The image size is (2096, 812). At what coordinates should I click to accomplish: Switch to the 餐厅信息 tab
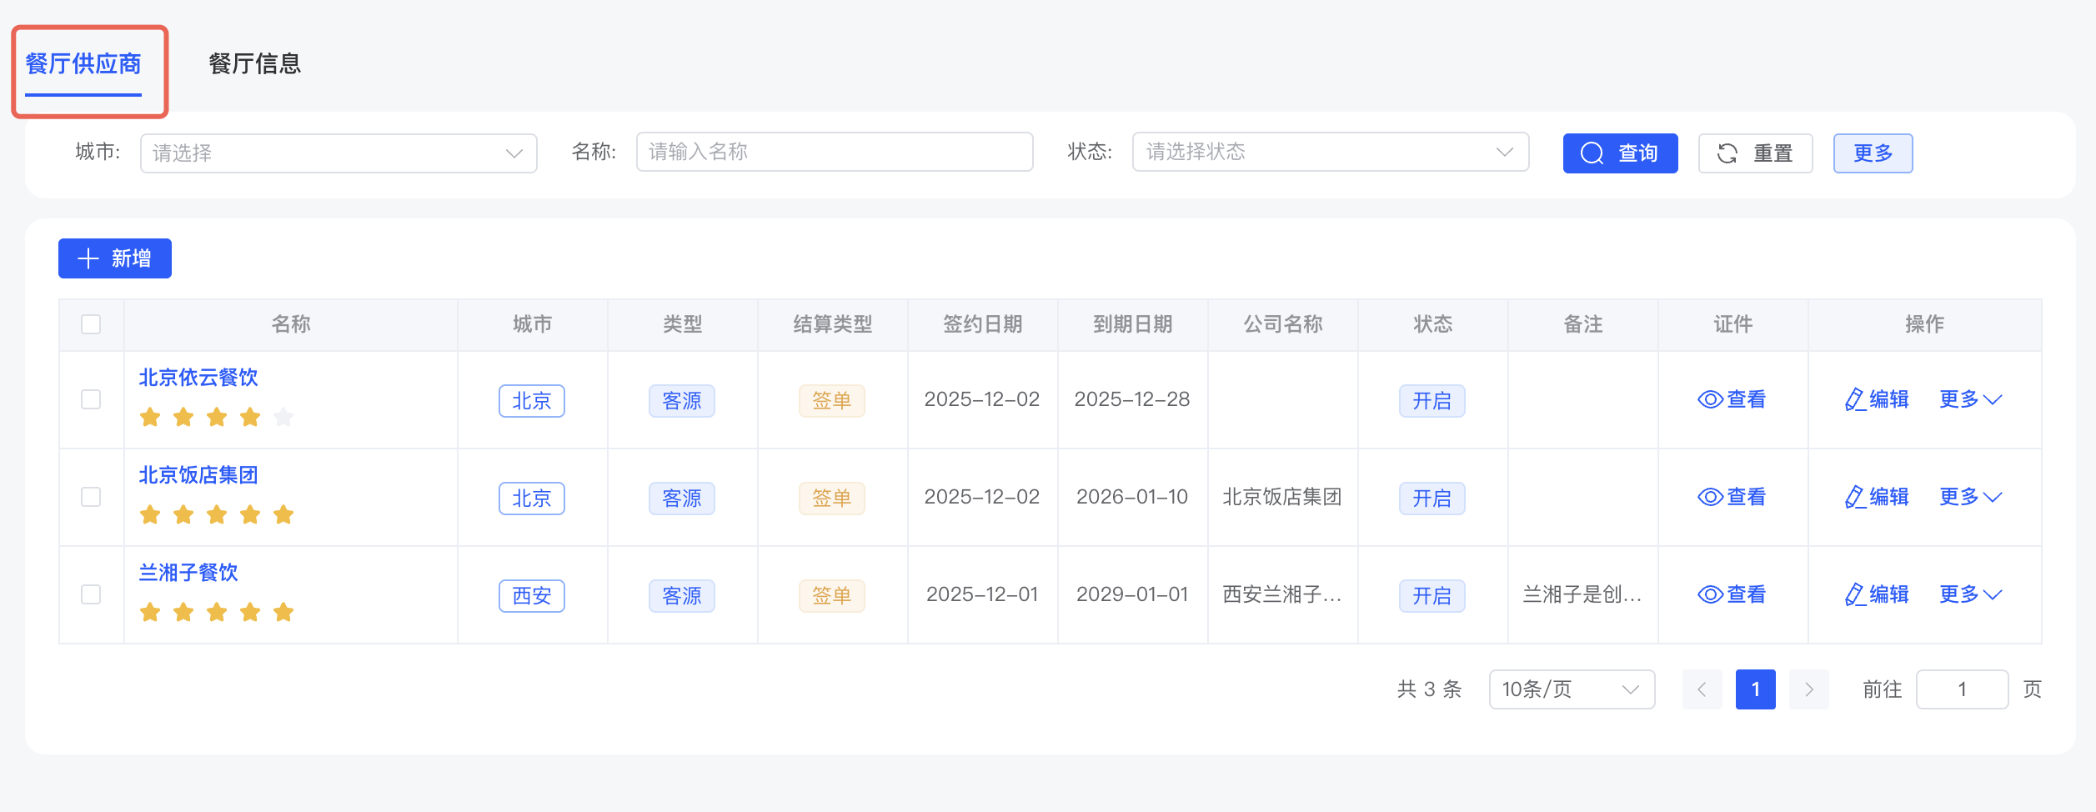tap(254, 64)
